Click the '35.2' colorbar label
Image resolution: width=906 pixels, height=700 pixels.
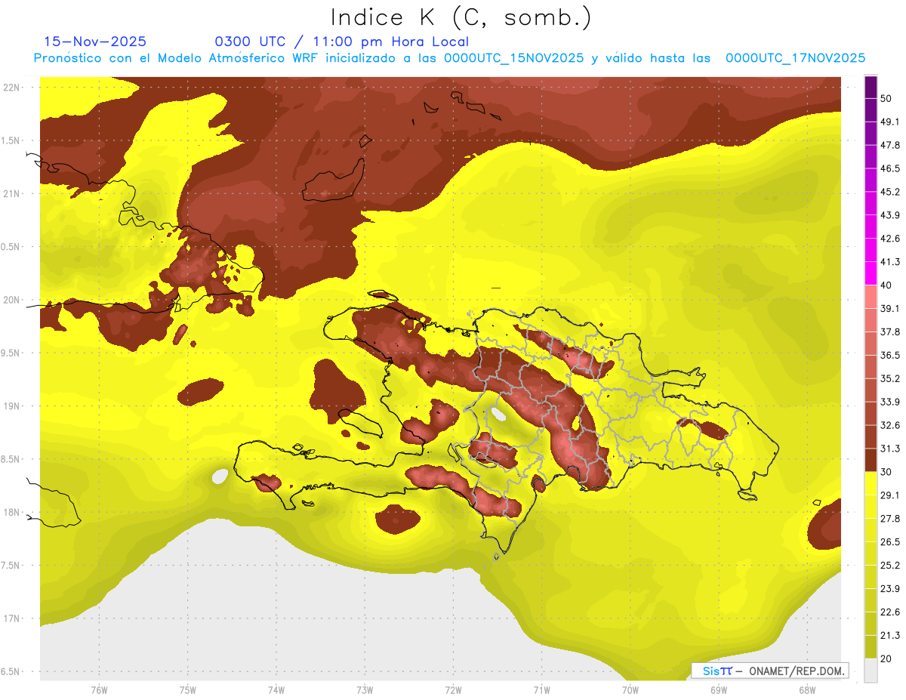pos(890,378)
